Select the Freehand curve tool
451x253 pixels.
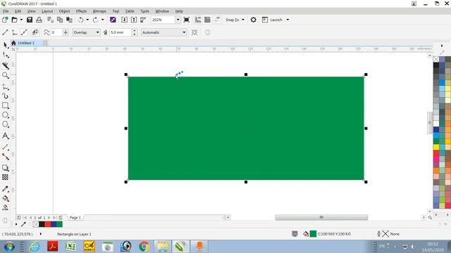[x=6, y=86]
